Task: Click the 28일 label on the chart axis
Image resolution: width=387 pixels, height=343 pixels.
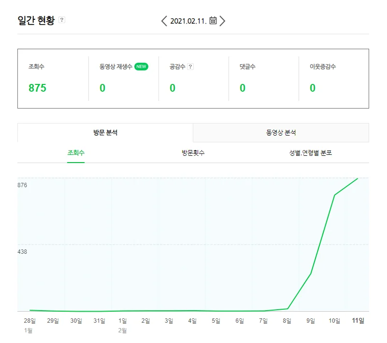Action: [29, 320]
